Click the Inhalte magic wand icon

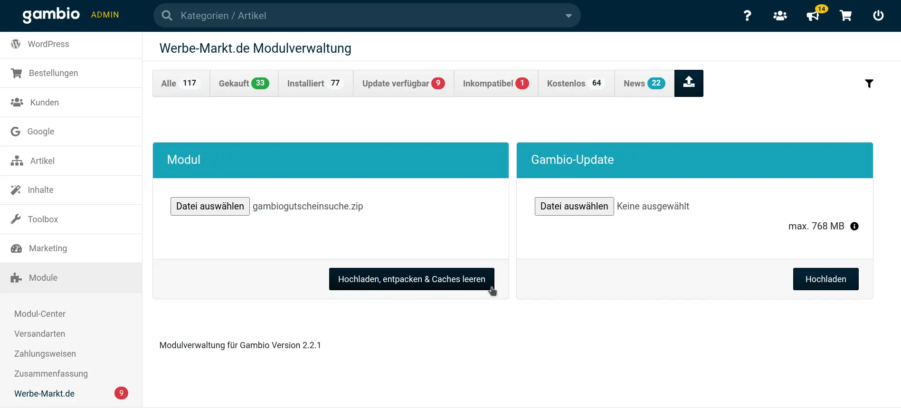pos(16,190)
